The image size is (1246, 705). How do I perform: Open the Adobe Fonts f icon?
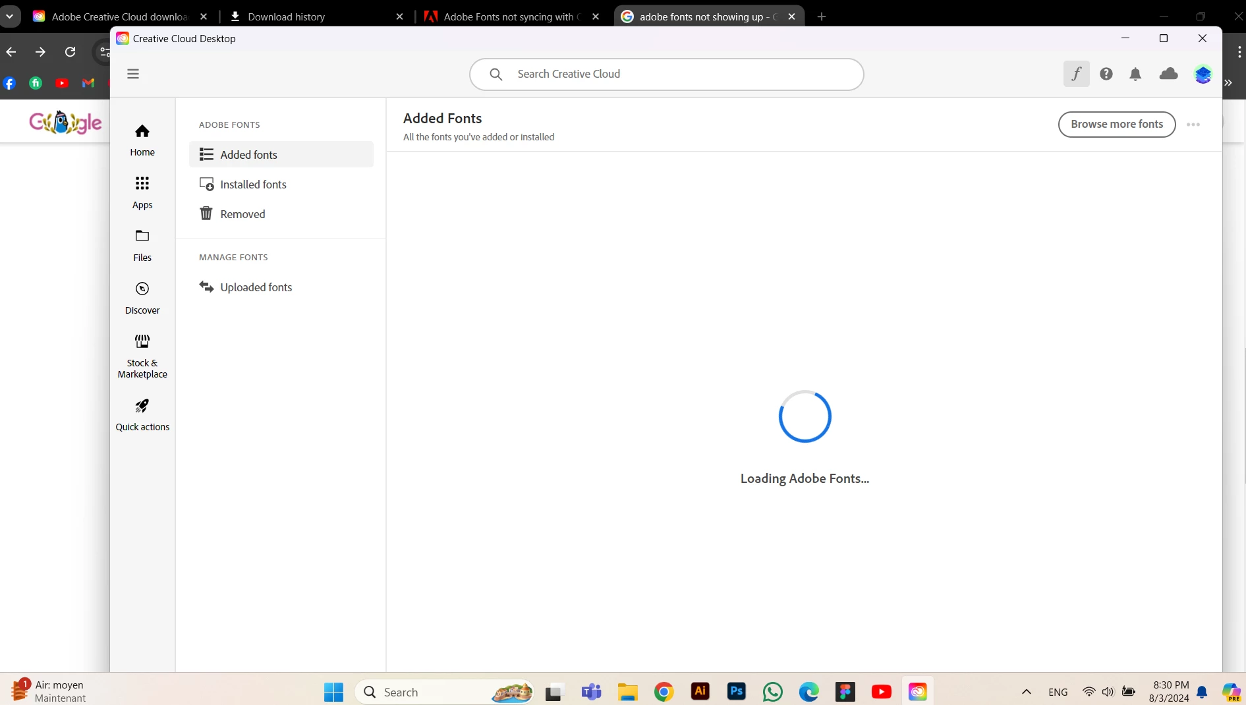pos(1076,74)
